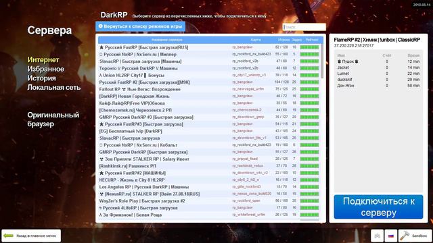433x243 pixels.
Task: Select Русский FastRP #2 server row
Action: (209, 82)
